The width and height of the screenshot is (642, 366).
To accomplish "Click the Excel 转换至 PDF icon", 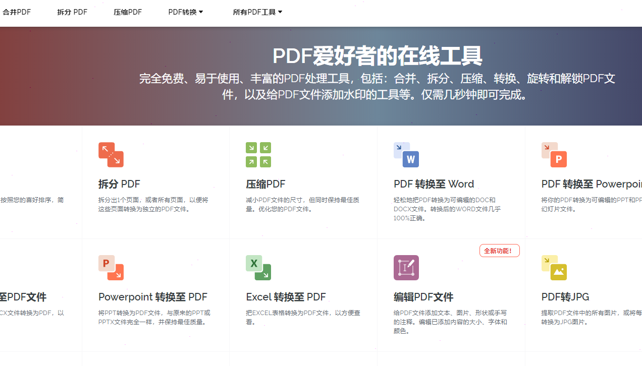I will [258, 268].
